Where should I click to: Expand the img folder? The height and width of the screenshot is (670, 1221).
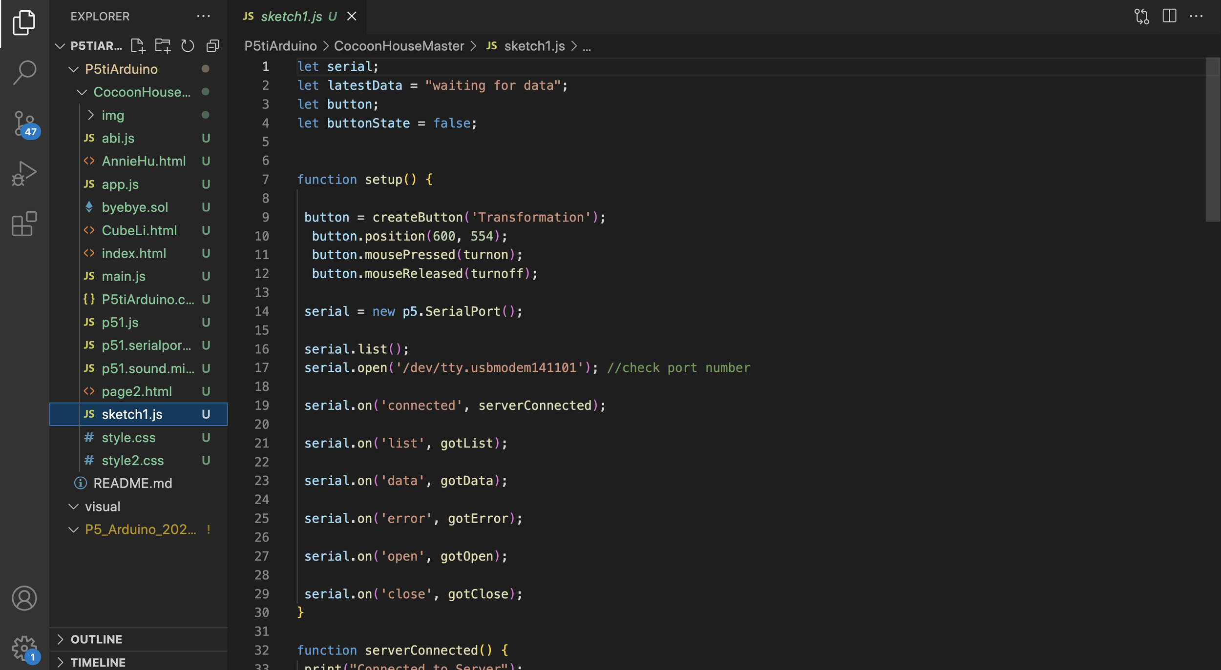coord(113,115)
